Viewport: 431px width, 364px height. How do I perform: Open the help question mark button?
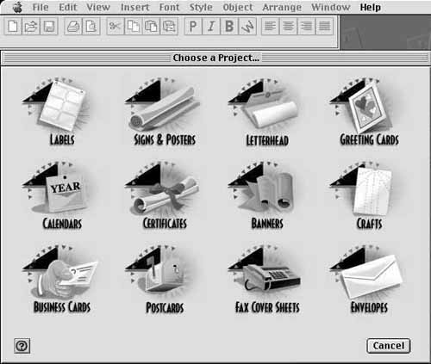pyautogui.click(x=22, y=346)
